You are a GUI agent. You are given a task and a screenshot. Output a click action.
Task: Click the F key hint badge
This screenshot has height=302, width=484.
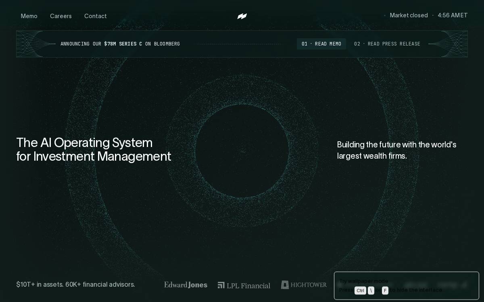point(385,290)
